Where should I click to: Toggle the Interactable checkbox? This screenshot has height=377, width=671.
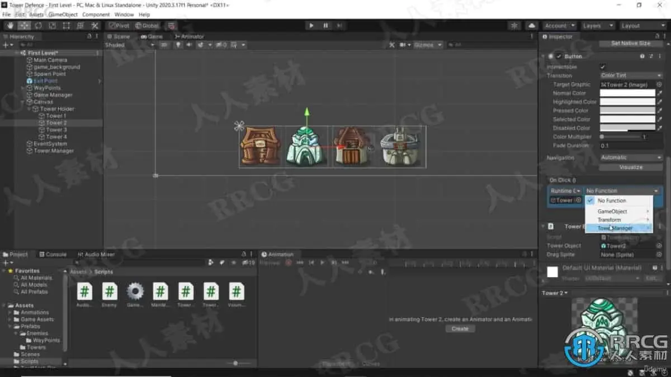pyautogui.click(x=603, y=66)
